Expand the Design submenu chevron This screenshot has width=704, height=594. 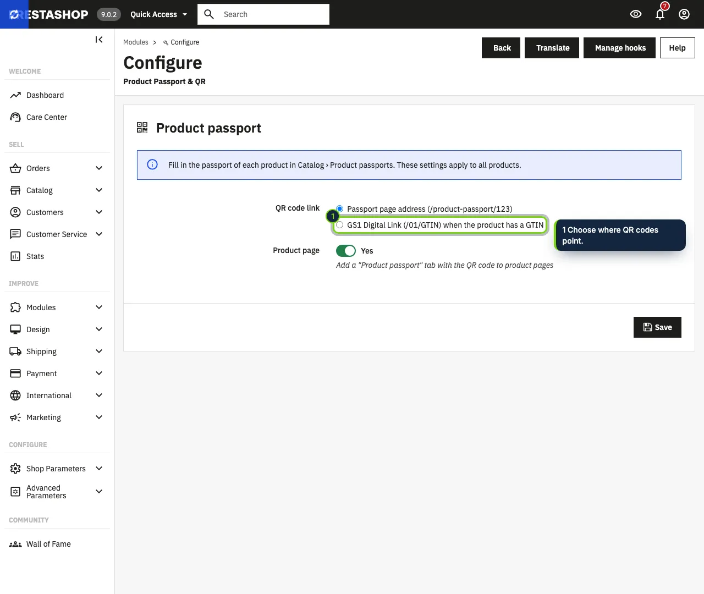tap(99, 329)
